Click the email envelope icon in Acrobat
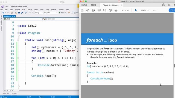This screenshot has width=175, height=98. (x=99, y=10)
